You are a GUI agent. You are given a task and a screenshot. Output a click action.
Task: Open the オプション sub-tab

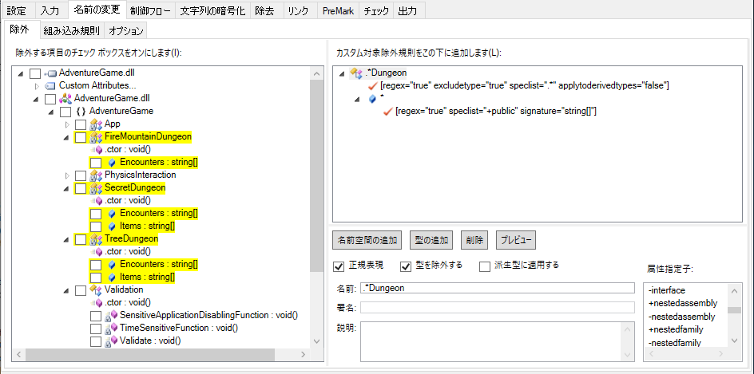click(126, 31)
